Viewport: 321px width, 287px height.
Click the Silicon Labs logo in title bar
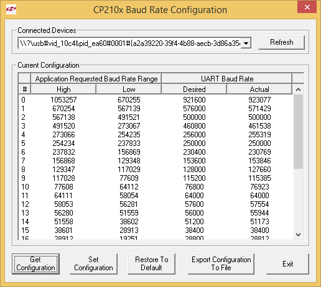[x=11, y=10]
